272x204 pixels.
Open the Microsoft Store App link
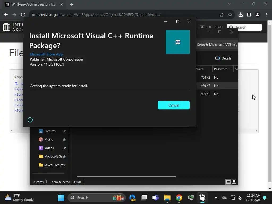click(x=46, y=54)
